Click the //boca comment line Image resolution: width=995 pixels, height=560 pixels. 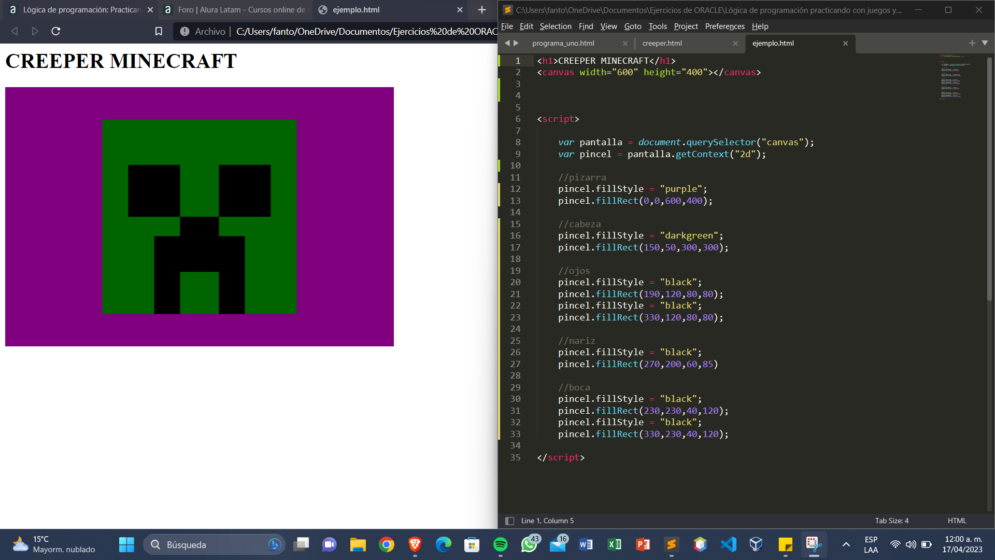(x=574, y=387)
